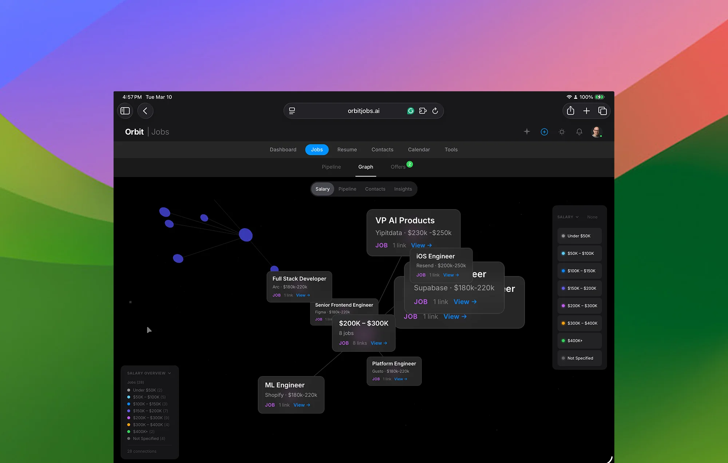The image size is (728, 463).
Task: Toggle the $200K – $300K salary filter
Action: point(579,306)
